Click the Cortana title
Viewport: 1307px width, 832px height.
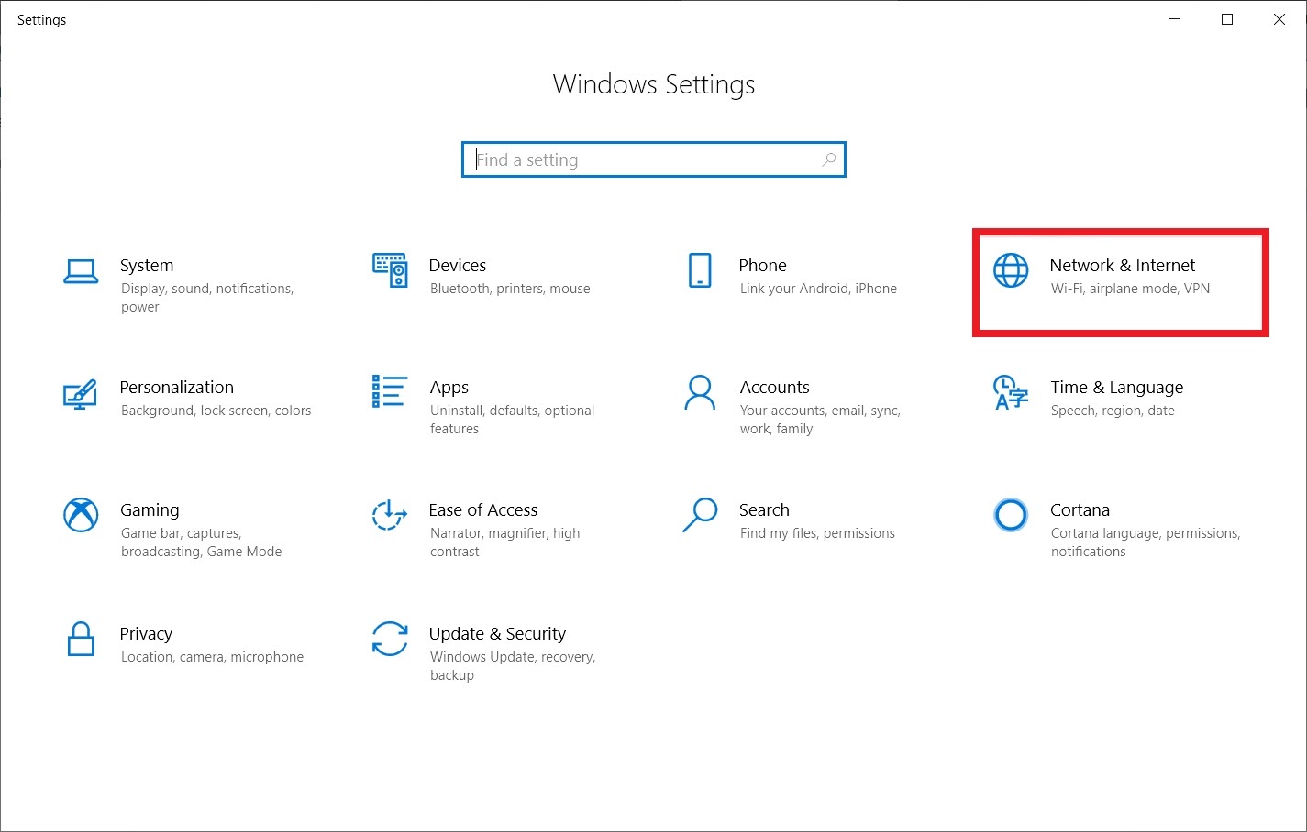coord(1080,509)
